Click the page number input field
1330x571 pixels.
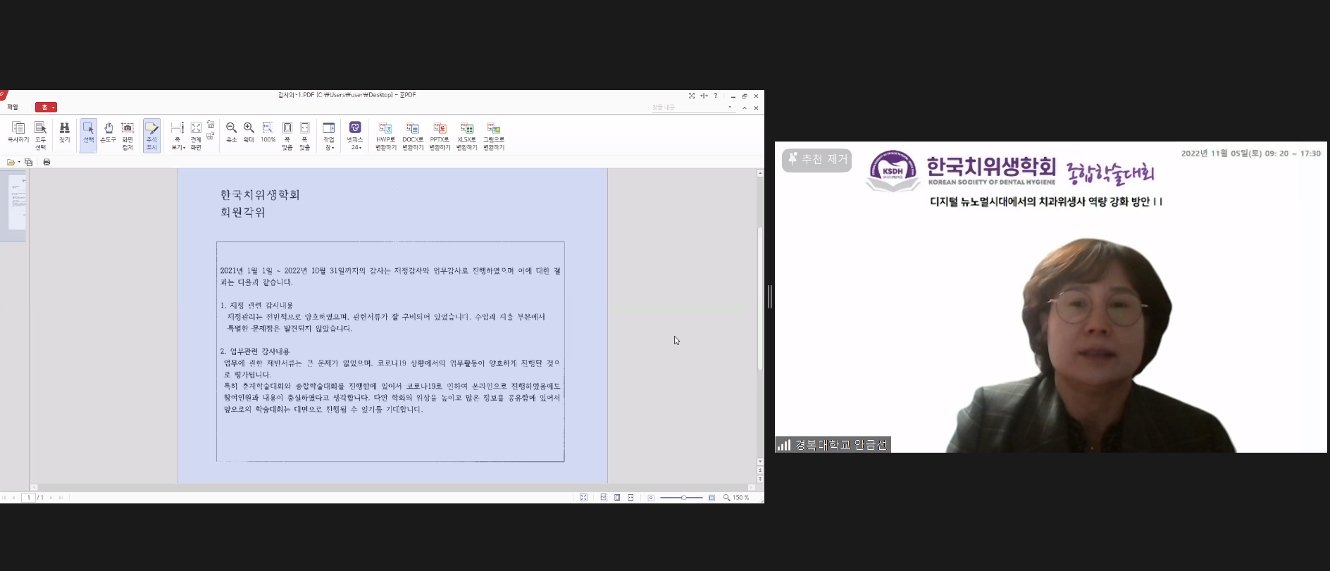pyautogui.click(x=30, y=498)
